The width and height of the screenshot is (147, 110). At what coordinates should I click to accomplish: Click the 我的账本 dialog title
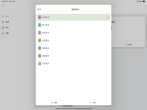click(x=75, y=9)
